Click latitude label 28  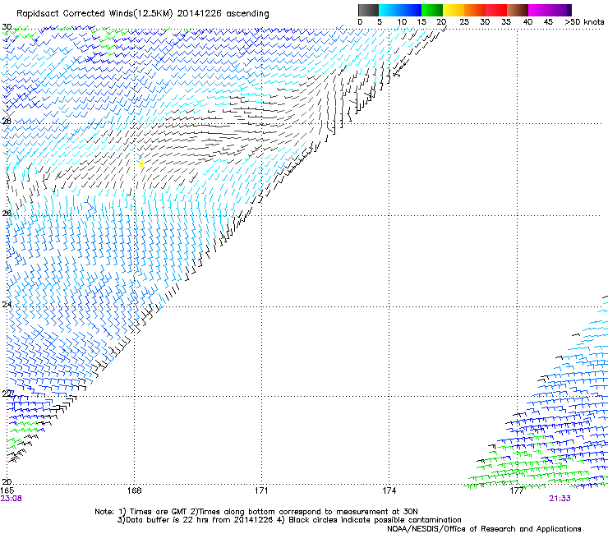point(7,121)
